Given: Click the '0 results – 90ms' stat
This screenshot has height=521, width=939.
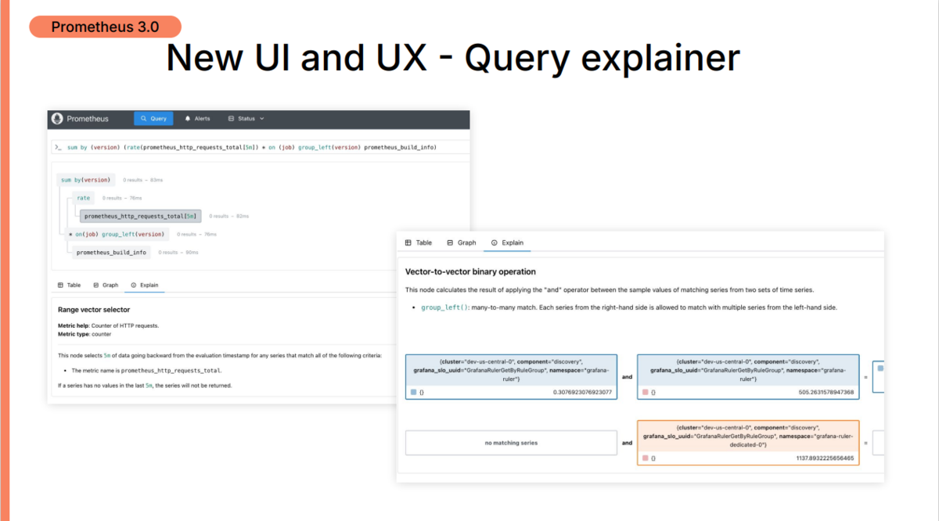Looking at the screenshot, I should pyautogui.click(x=178, y=253).
